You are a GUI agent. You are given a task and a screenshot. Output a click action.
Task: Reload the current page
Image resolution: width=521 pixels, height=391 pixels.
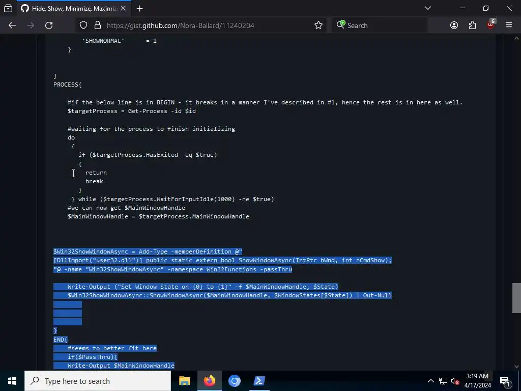[x=49, y=25]
